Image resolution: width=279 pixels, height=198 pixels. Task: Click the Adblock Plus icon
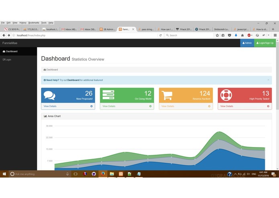pyautogui.click(x=249, y=35)
